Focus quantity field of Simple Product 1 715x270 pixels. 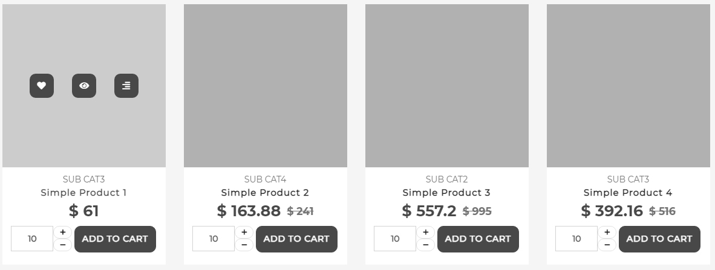[32, 239]
